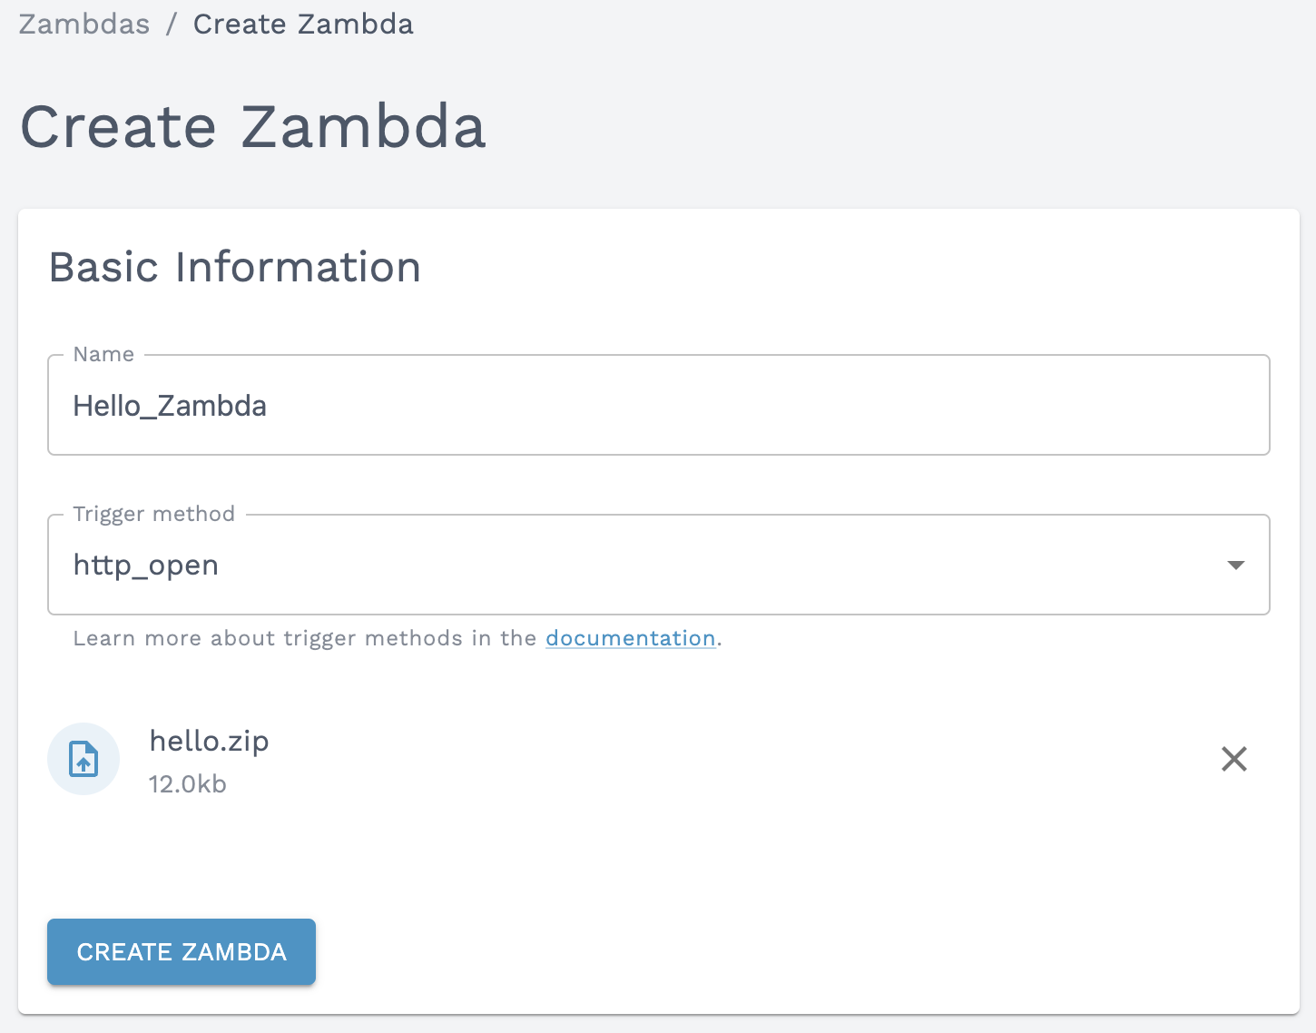The width and height of the screenshot is (1316, 1033).
Task: Place cursor in the Hello_Zambda text
Action: click(170, 406)
